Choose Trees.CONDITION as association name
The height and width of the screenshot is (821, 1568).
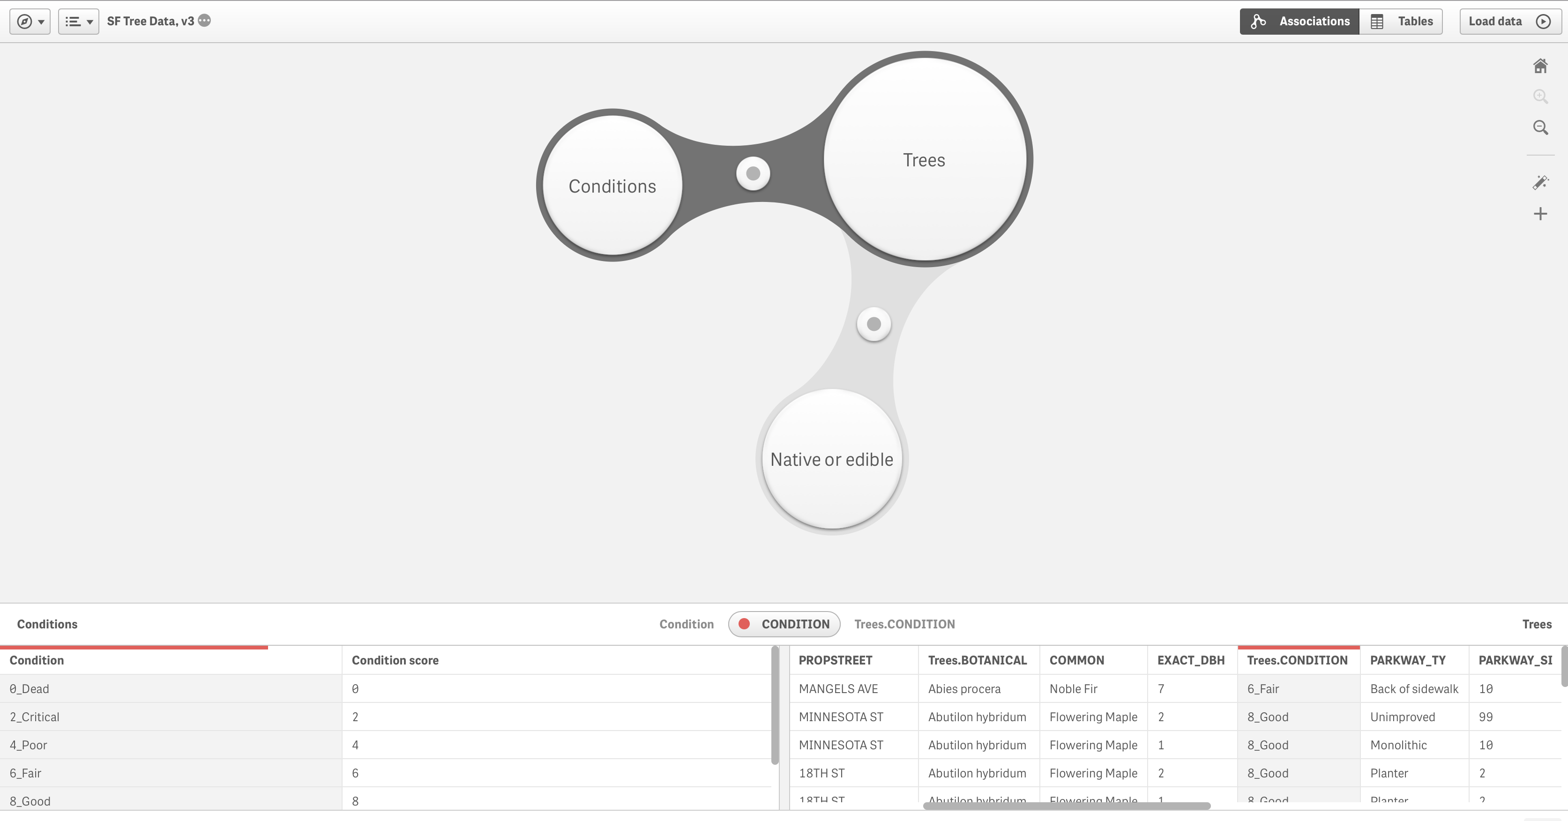tap(904, 624)
